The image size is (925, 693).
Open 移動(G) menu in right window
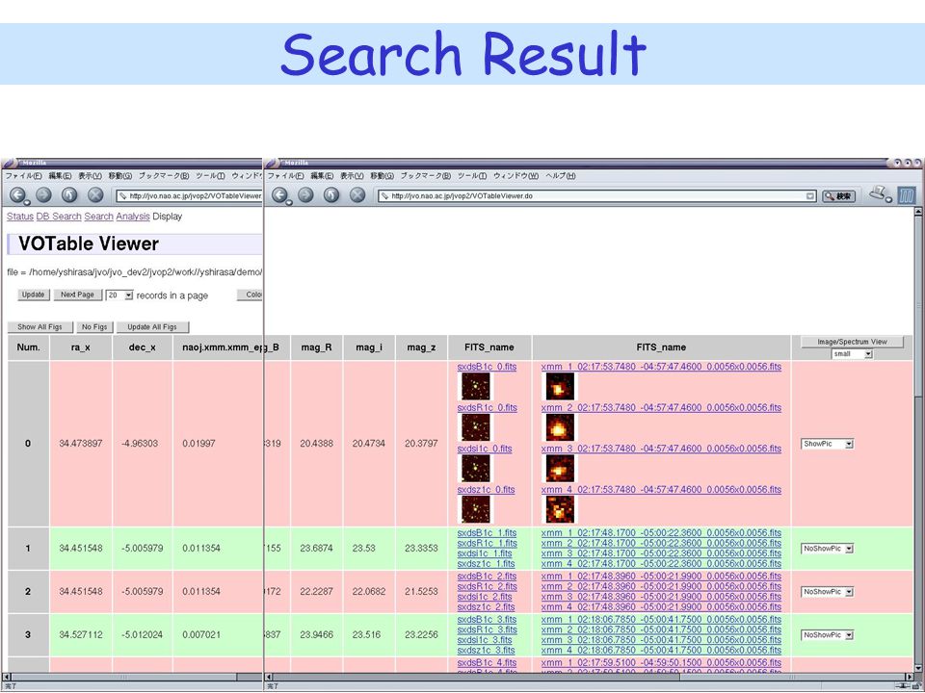point(382,175)
